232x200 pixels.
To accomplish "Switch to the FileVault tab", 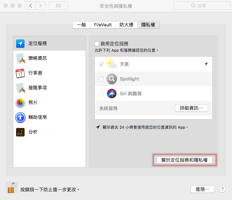I will [x=103, y=25].
